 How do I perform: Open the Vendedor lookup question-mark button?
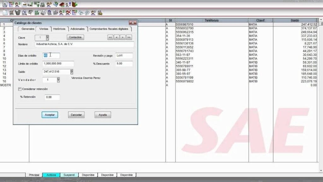pos(58,80)
